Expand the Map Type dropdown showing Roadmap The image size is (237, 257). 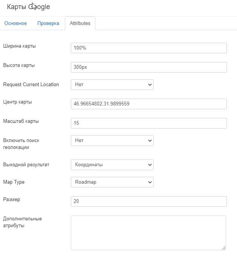pos(112,182)
